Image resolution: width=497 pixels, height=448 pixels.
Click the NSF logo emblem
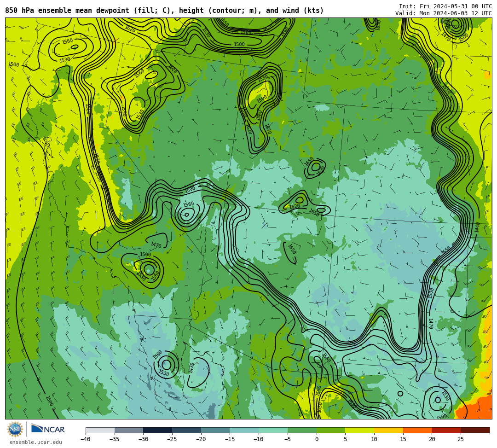[15, 429]
